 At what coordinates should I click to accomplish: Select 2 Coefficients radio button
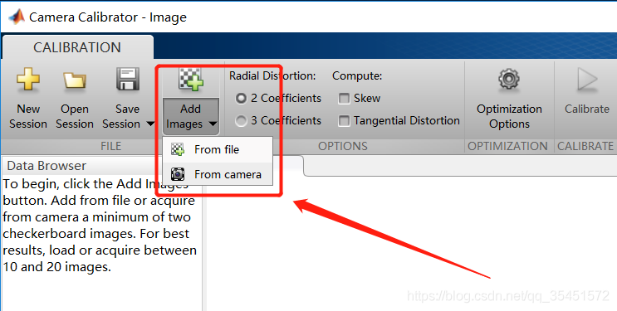[241, 99]
